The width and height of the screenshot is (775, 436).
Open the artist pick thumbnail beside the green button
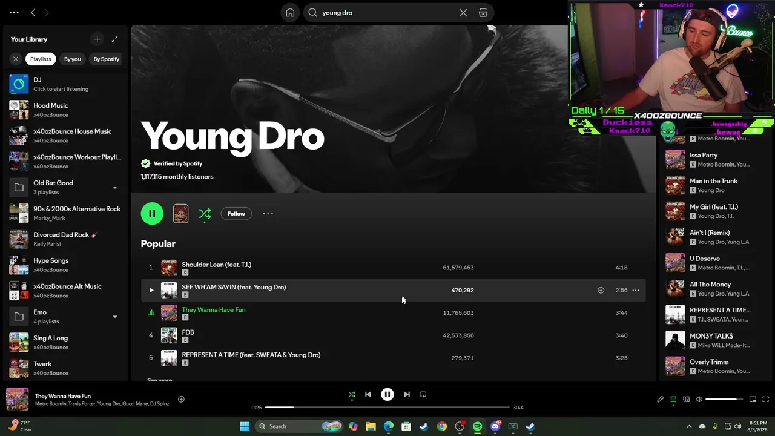pyautogui.click(x=180, y=214)
